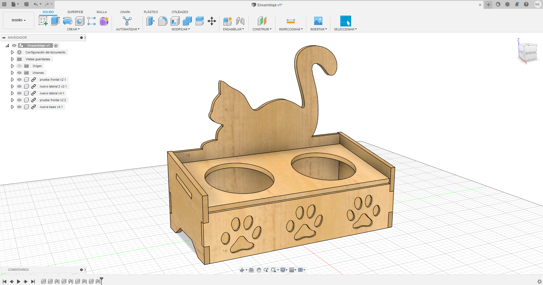Save the document with the disk icon
This screenshot has width=543, height=285.
[26, 4]
